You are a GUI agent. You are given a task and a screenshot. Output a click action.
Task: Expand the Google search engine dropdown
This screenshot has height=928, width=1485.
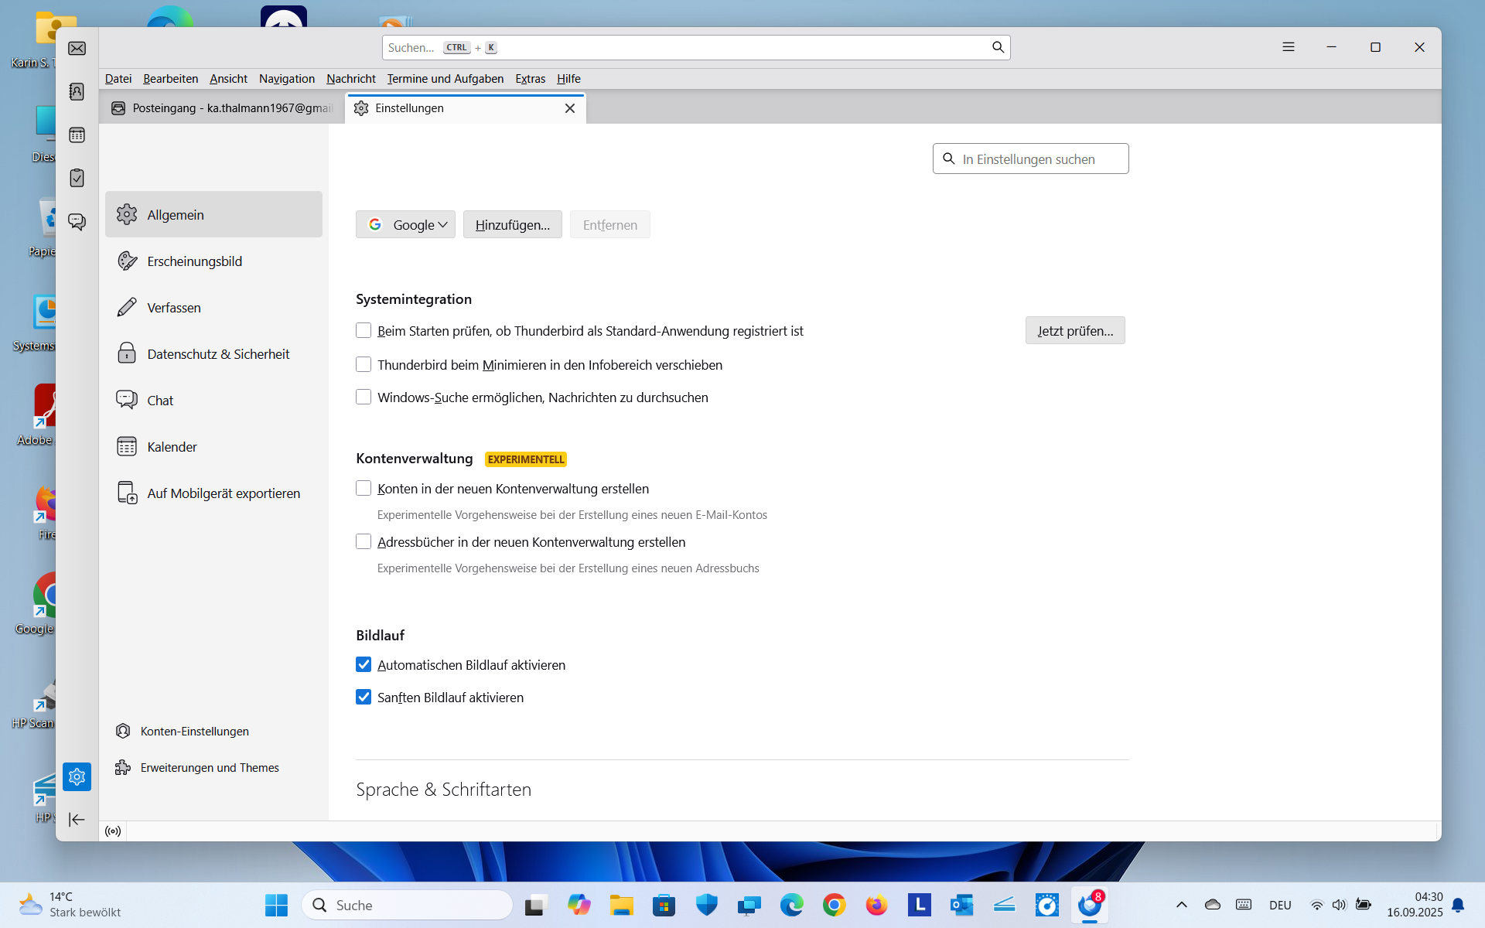(x=406, y=225)
